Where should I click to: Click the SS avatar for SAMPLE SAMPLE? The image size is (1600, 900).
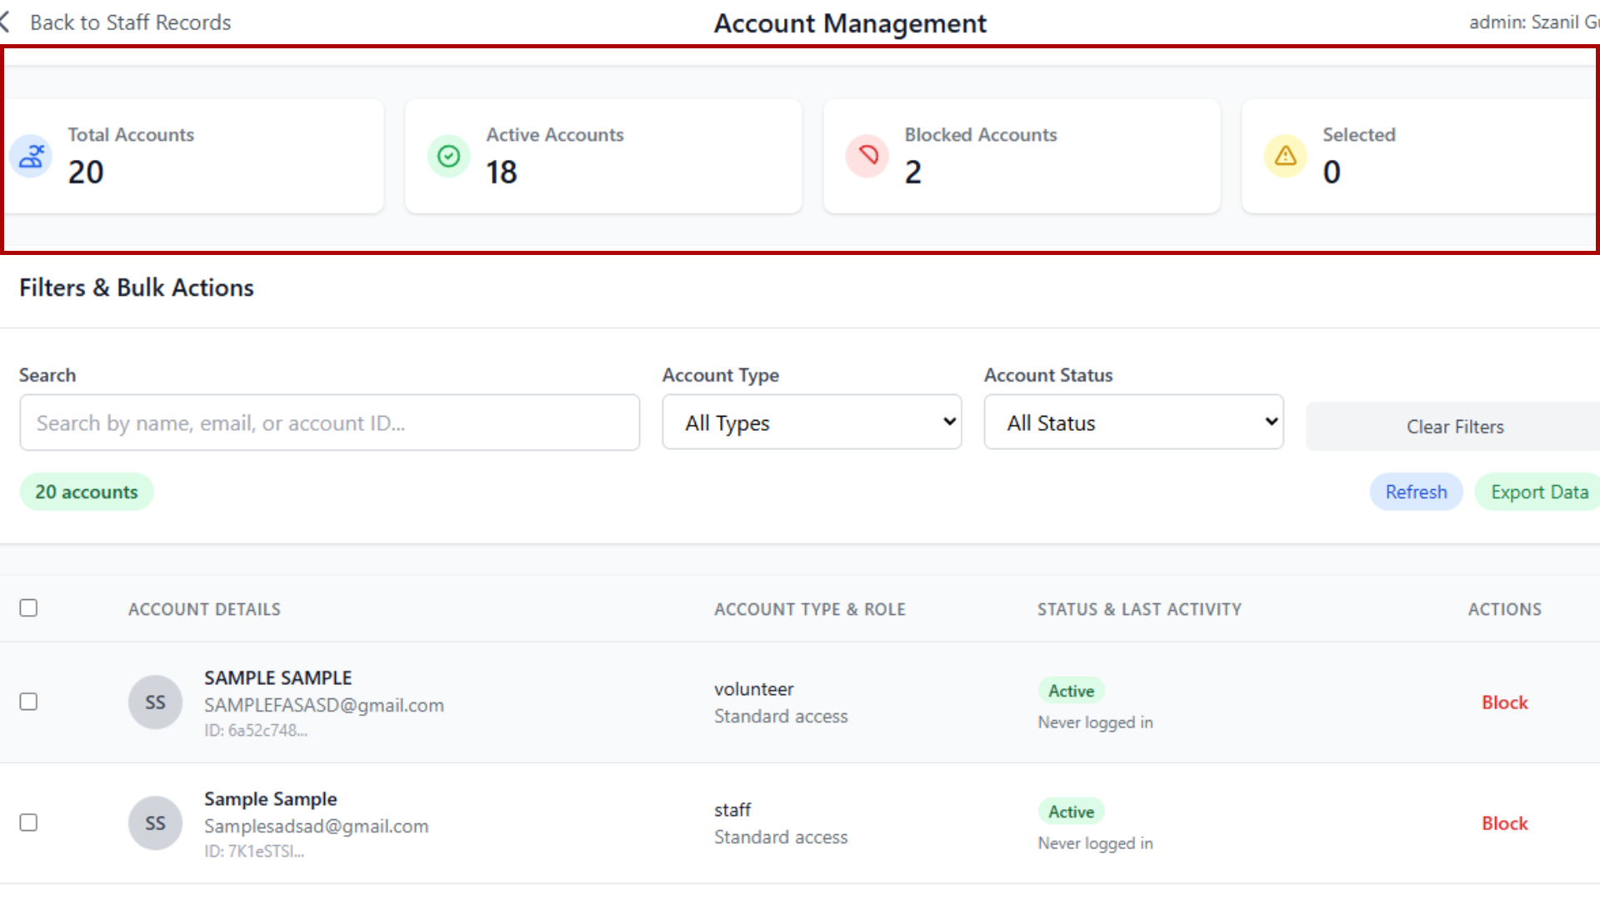[155, 702]
